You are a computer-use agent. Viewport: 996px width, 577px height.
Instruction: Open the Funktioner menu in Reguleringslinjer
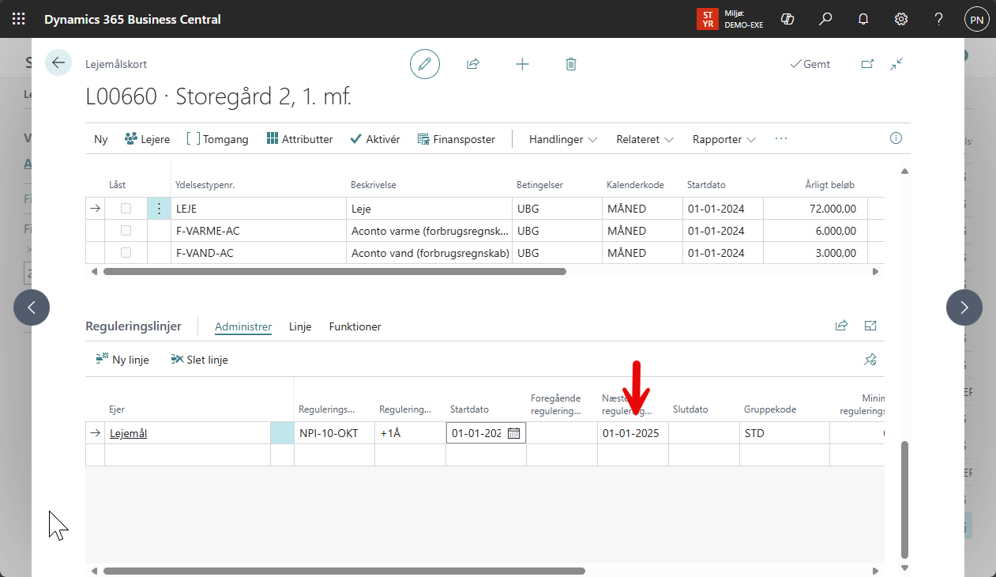coord(355,326)
